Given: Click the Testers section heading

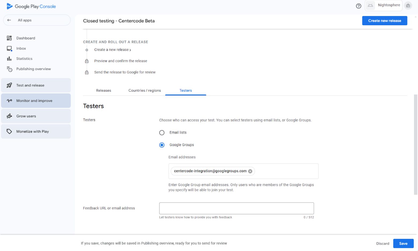Looking at the screenshot, I should pyautogui.click(x=93, y=106).
